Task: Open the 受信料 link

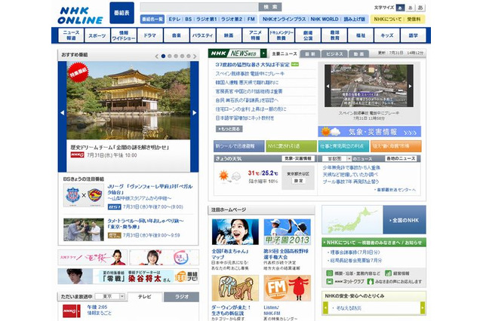Action: click(414, 19)
